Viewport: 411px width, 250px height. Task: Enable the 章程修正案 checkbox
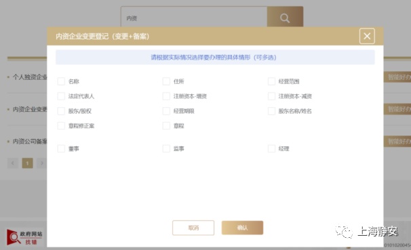61,126
